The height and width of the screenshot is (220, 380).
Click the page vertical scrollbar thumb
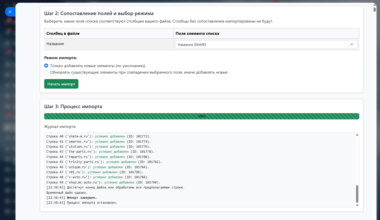(375, 10)
